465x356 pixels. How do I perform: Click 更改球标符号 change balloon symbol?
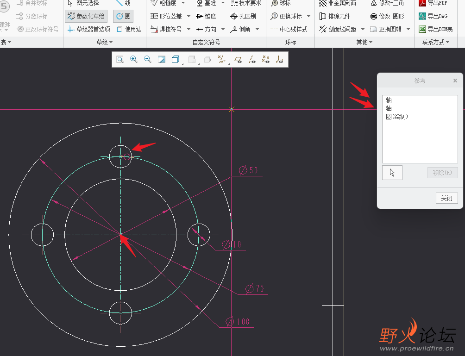point(38,29)
